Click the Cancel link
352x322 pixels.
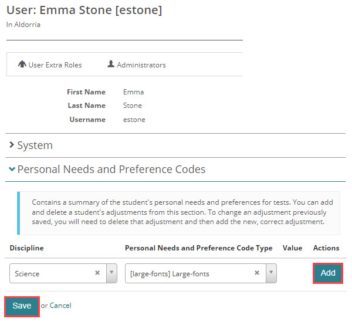tap(60, 306)
